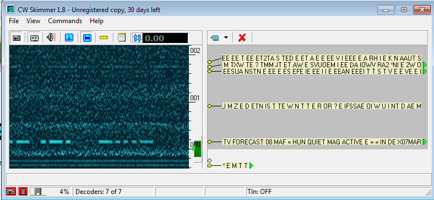Click the red film strip status bar icon

(23, 191)
